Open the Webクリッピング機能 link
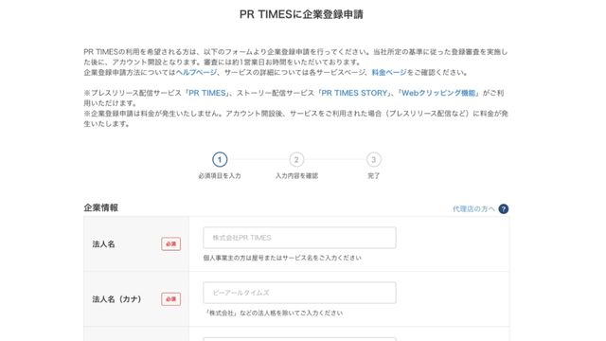This screenshot has width=606, height=341. 438,93
